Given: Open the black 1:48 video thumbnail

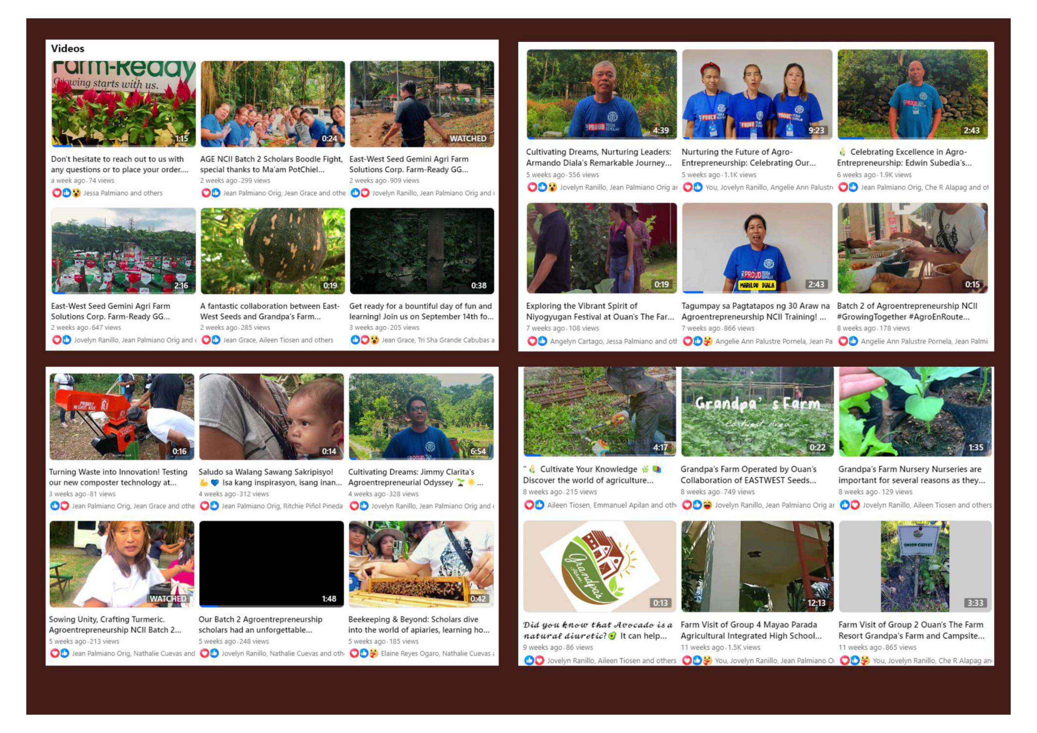Looking at the screenshot, I should click(x=271, y=564).
